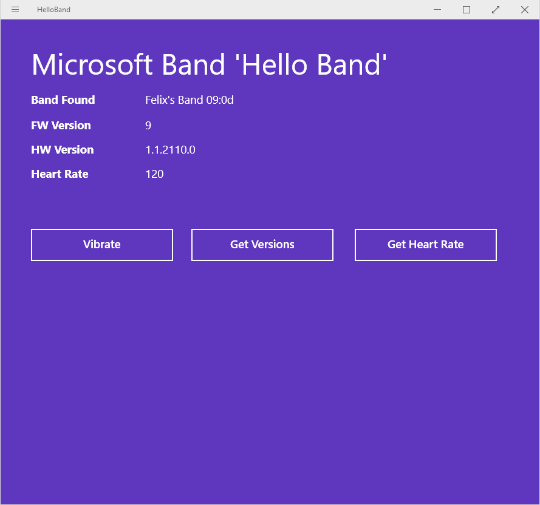Click the HW Version value 1.1.2110.0

coord(170,150)
